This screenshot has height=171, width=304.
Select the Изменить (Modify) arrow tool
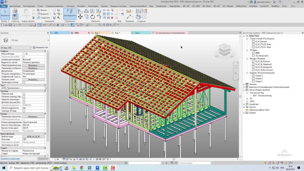pyautogui.click(x=5, y=13)
